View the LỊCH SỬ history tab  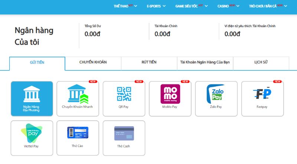[x=261, y=63]
